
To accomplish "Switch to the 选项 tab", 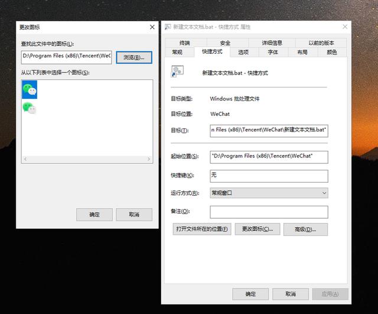I will 243,52.
